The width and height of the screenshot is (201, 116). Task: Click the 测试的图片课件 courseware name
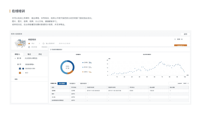(x=30, y=69)
